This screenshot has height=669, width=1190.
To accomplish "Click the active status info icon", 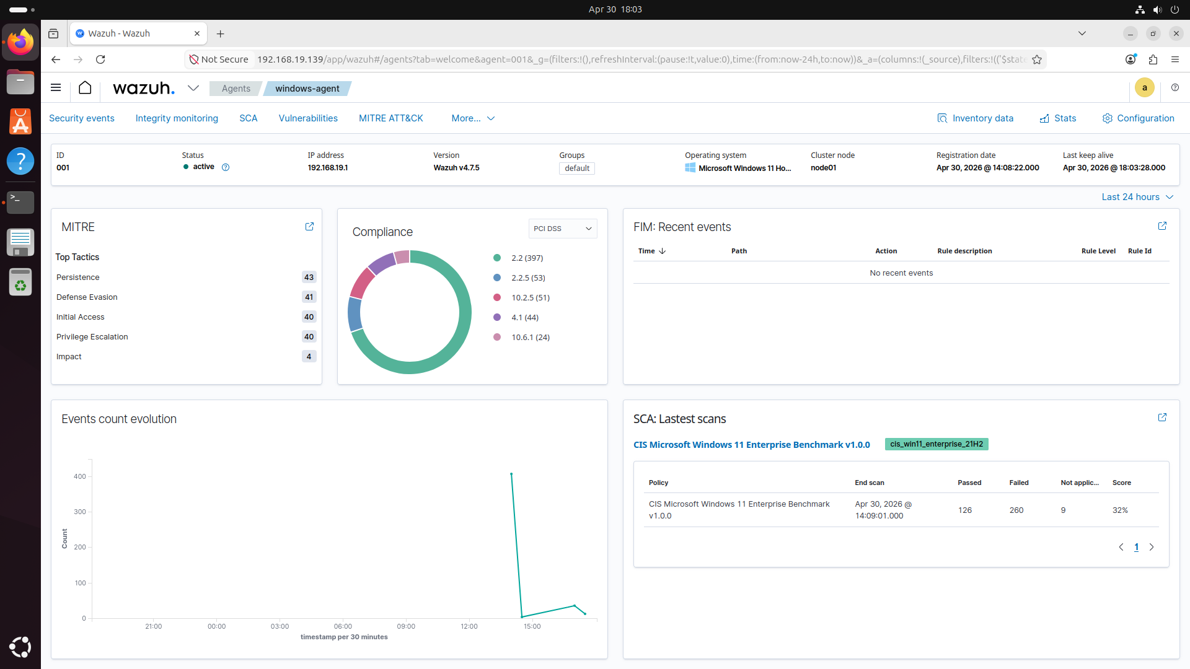I will click(x=226, y=167).
